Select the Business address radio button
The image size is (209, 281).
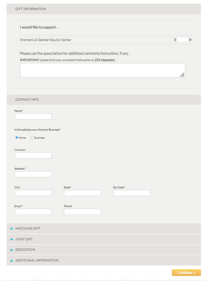tap(32, 137)
